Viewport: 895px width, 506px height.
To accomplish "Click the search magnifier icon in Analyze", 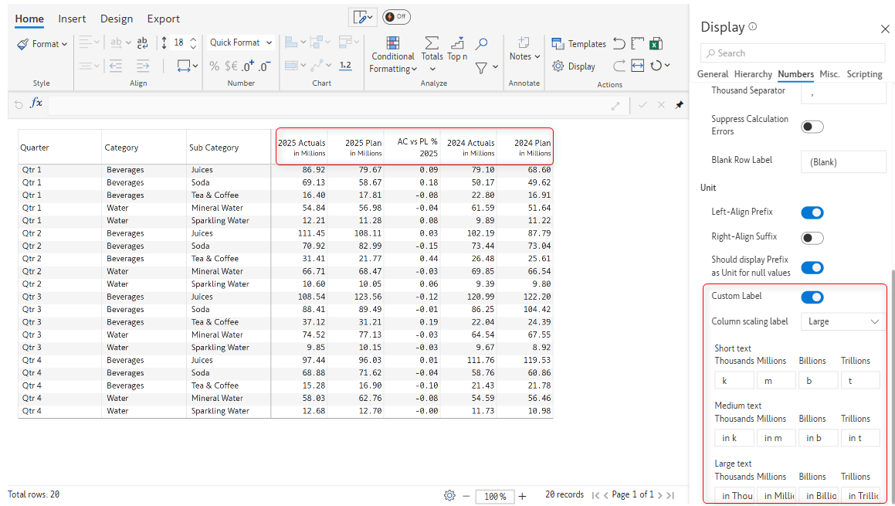I will tap(481, 44).
